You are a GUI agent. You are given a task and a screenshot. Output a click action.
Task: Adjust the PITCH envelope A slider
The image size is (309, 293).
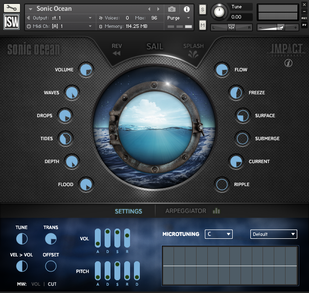[98, 271]
